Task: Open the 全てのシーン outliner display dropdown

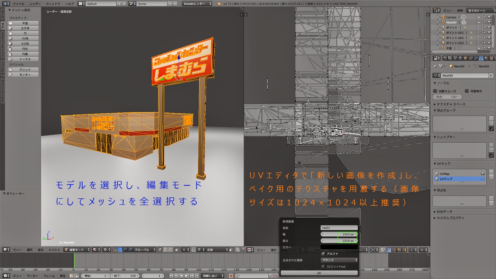Action: tap(481, 11)
